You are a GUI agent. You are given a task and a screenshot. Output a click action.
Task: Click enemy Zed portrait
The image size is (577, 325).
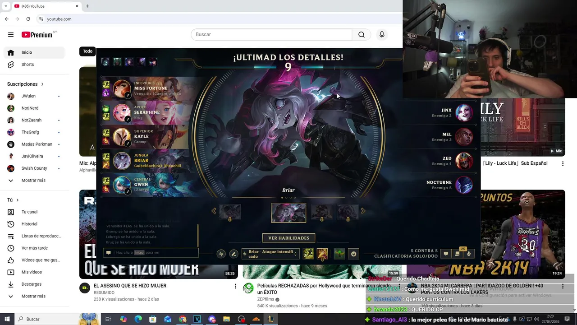coord(464,161)
